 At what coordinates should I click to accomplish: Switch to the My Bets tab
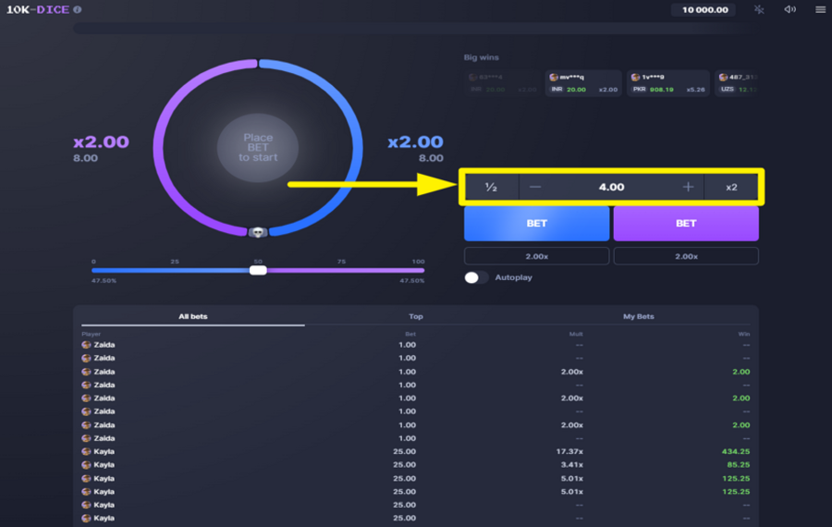coord(638,316)
